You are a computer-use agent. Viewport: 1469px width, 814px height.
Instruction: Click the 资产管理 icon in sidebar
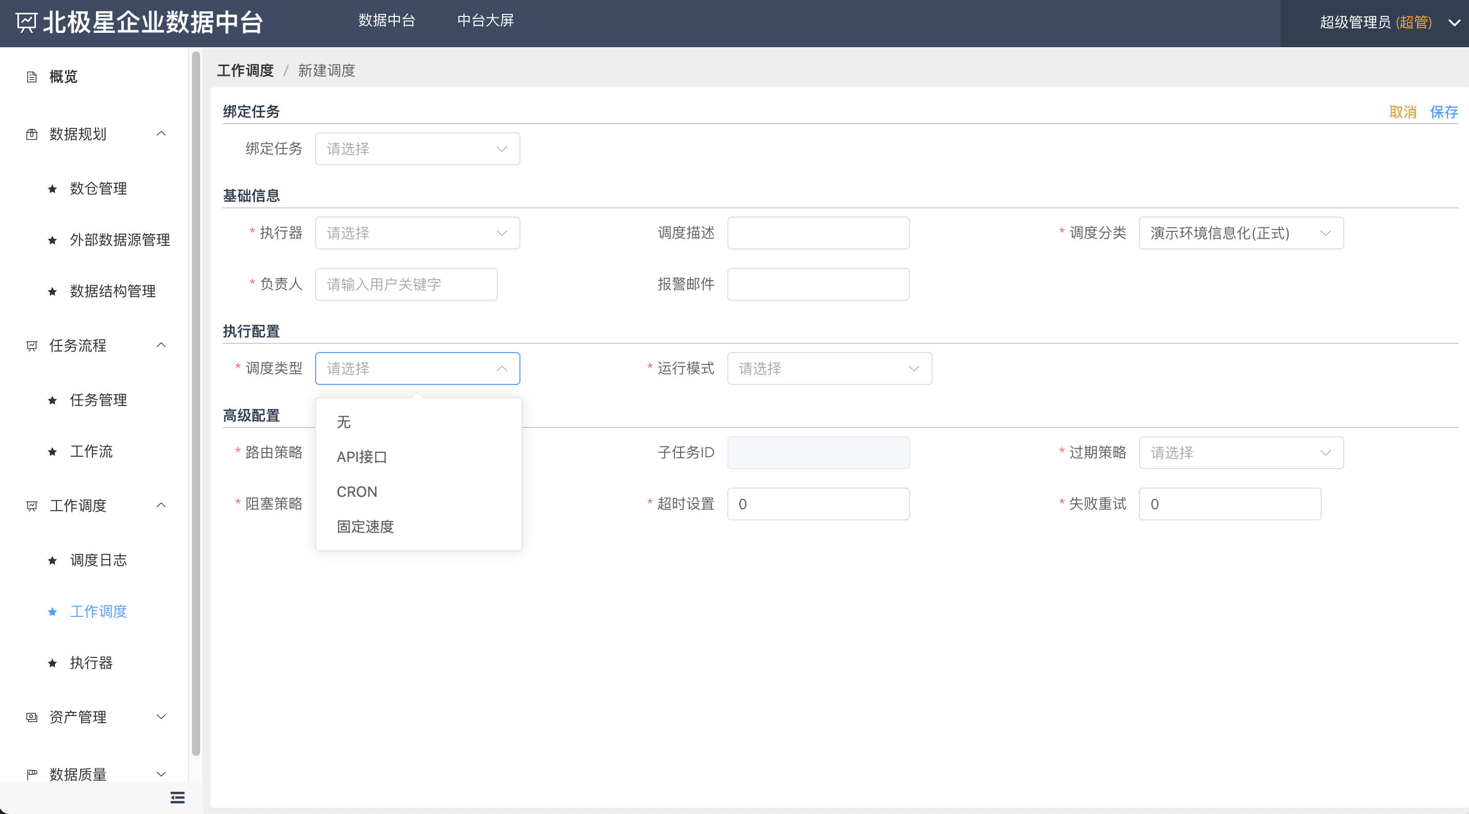click(x=32, y=717)
